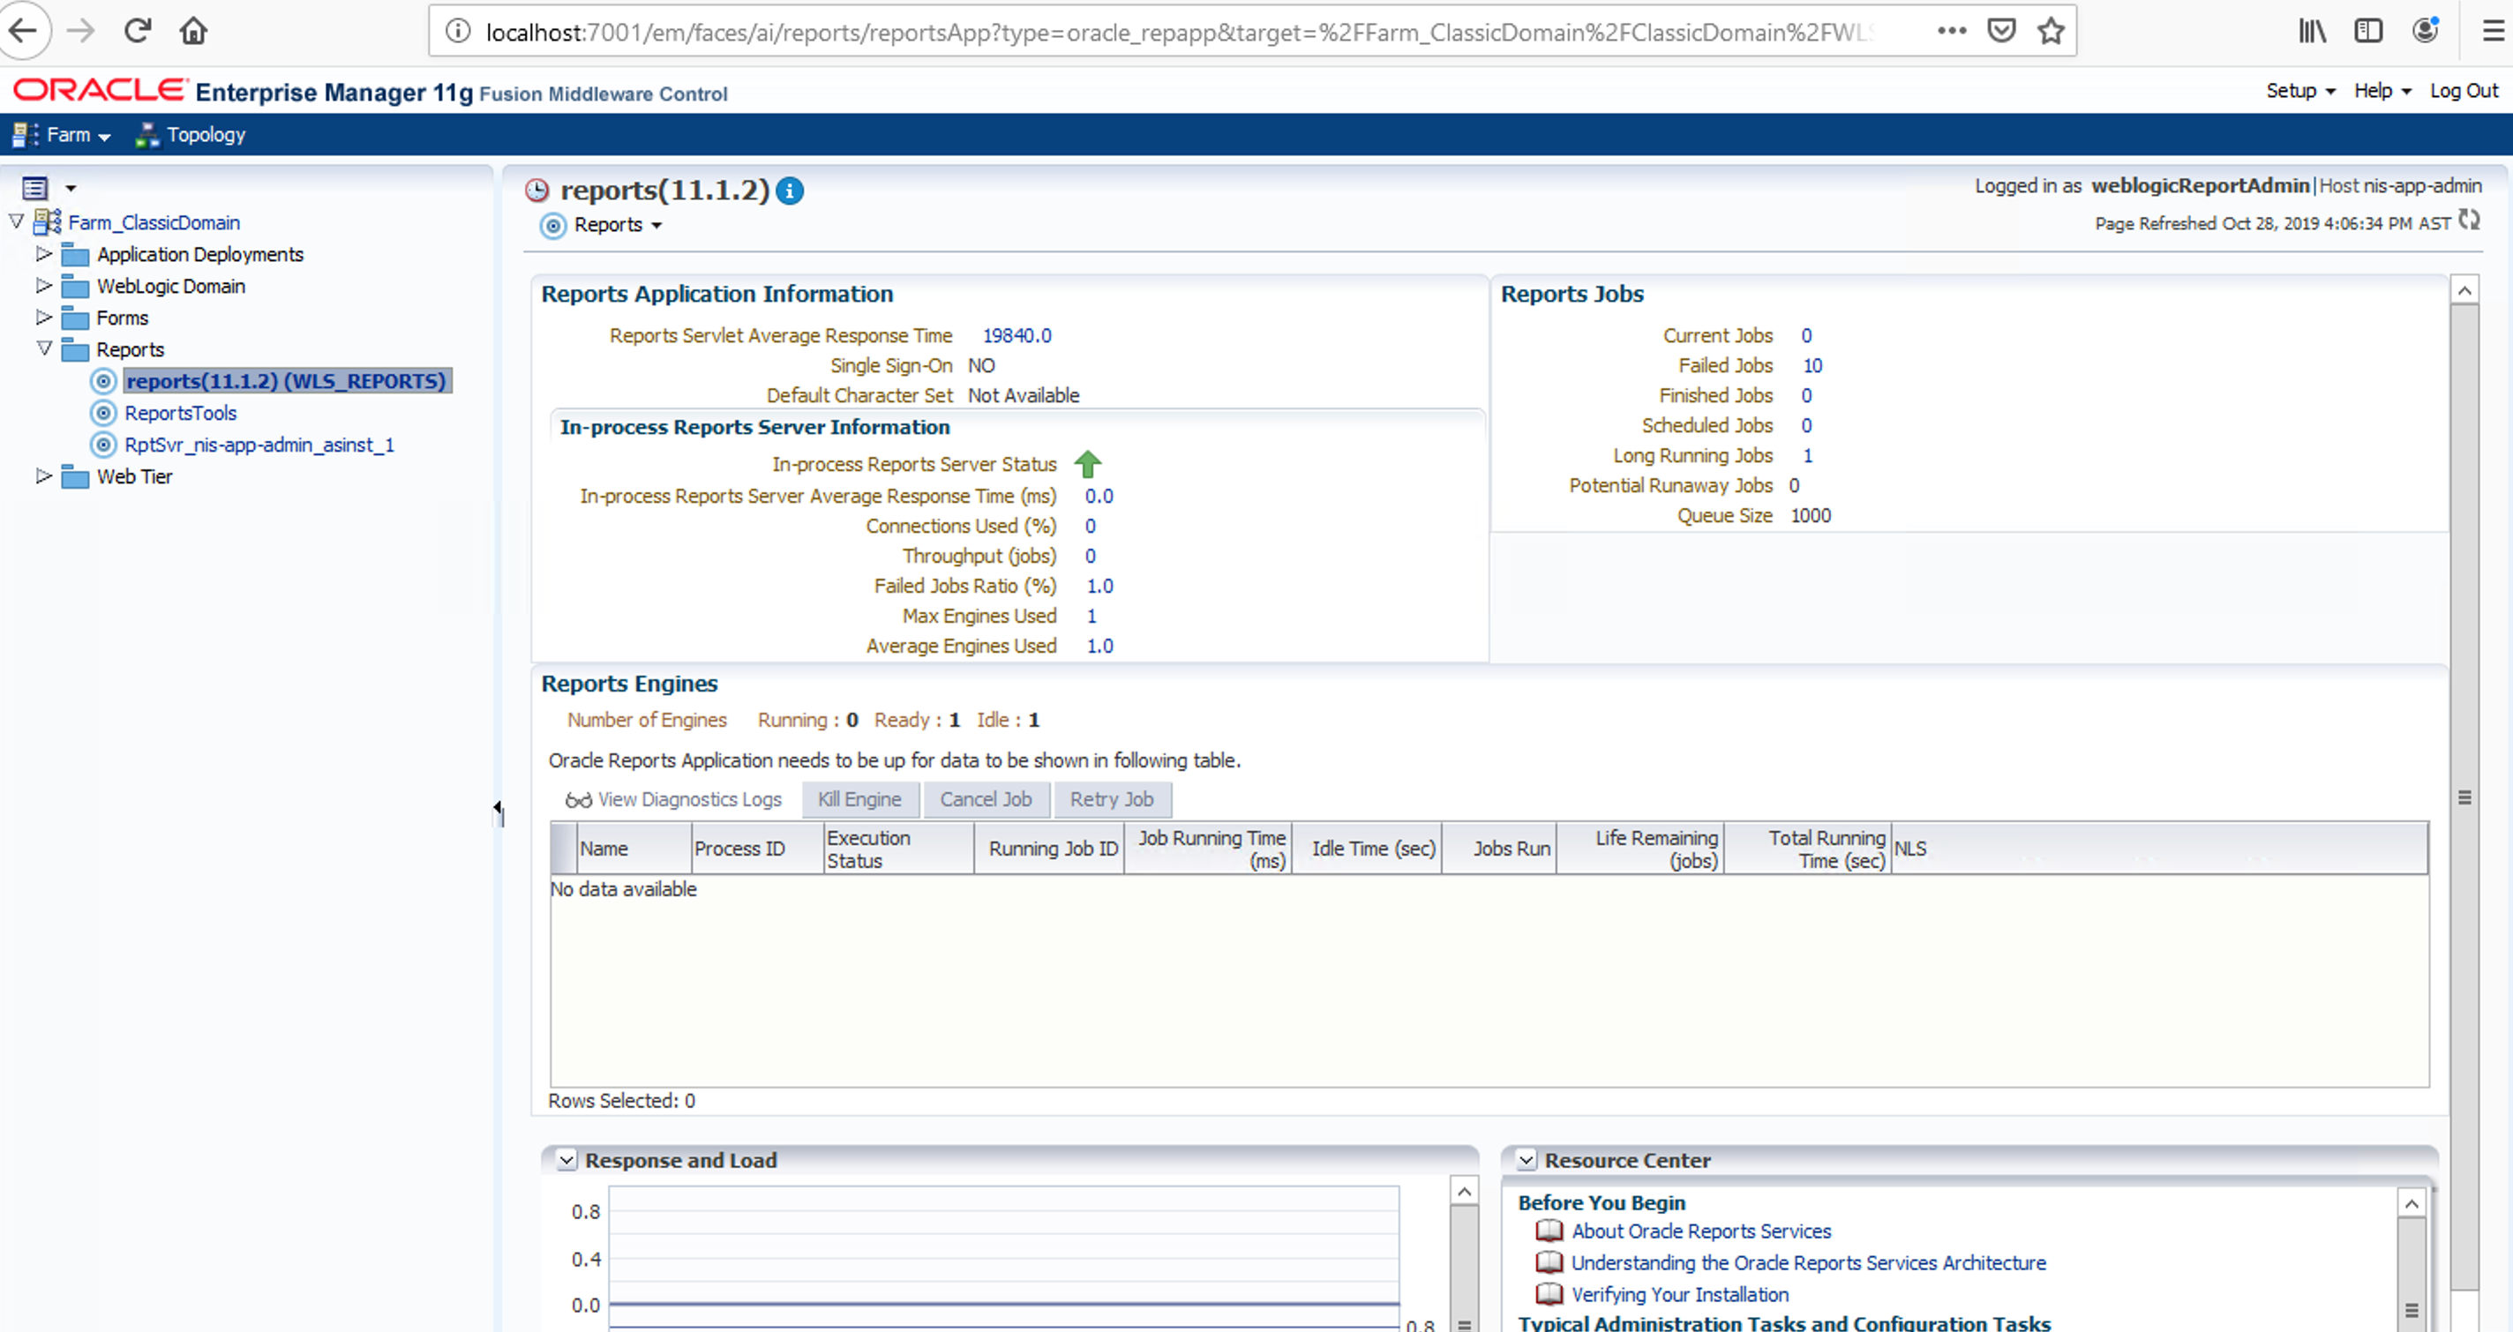Viewport: 2513px width, 1332px height.
Task: Click the View Diagnostics Logs glasses icon
Action: coord(578,799)
